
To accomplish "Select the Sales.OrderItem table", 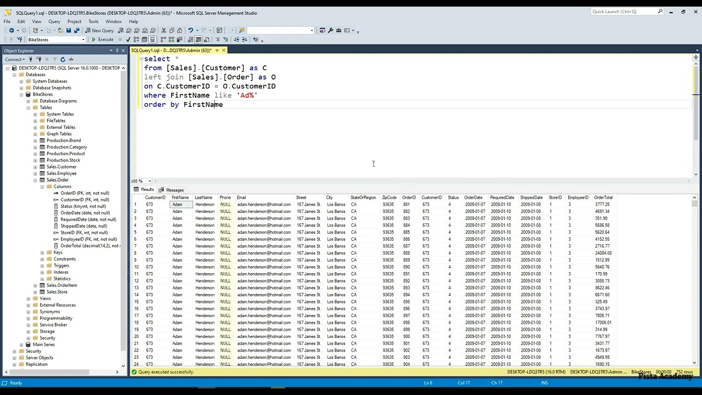I will tap(61, 285).
